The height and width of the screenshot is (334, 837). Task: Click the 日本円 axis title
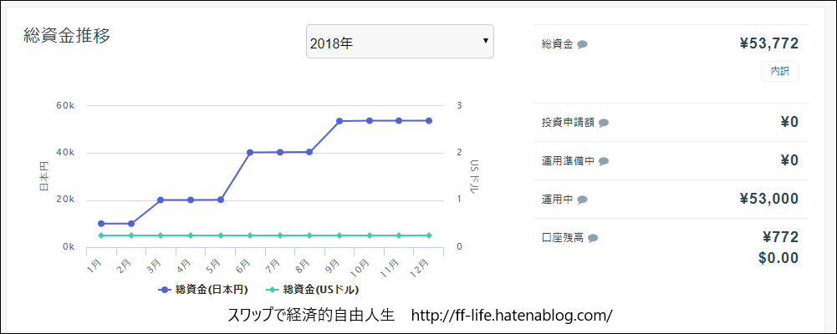44,177
